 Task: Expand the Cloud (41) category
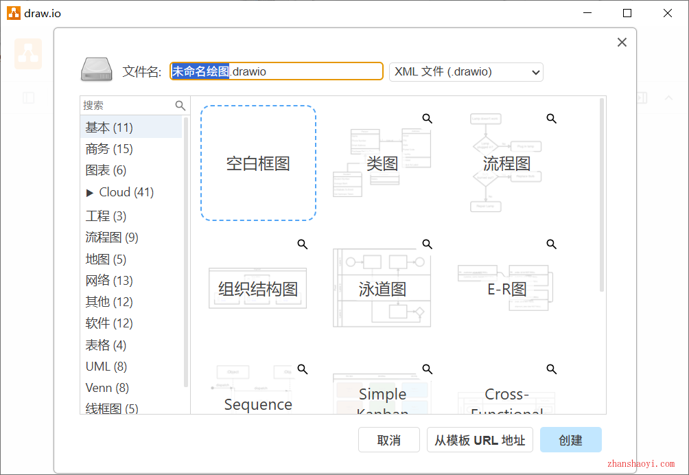click(90, 193)
